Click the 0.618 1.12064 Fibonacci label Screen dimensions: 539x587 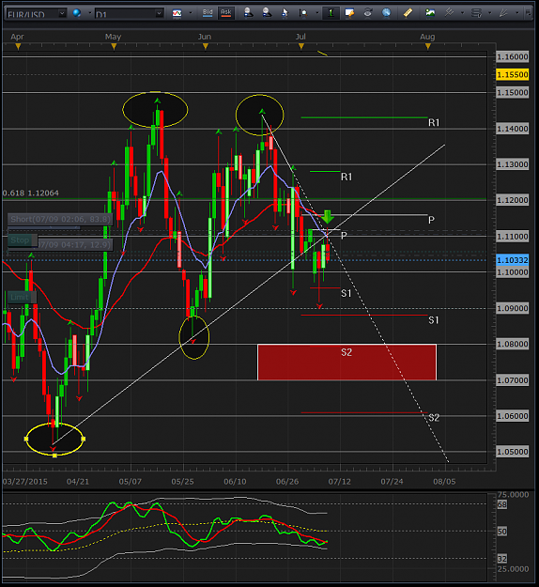(31, 193)
